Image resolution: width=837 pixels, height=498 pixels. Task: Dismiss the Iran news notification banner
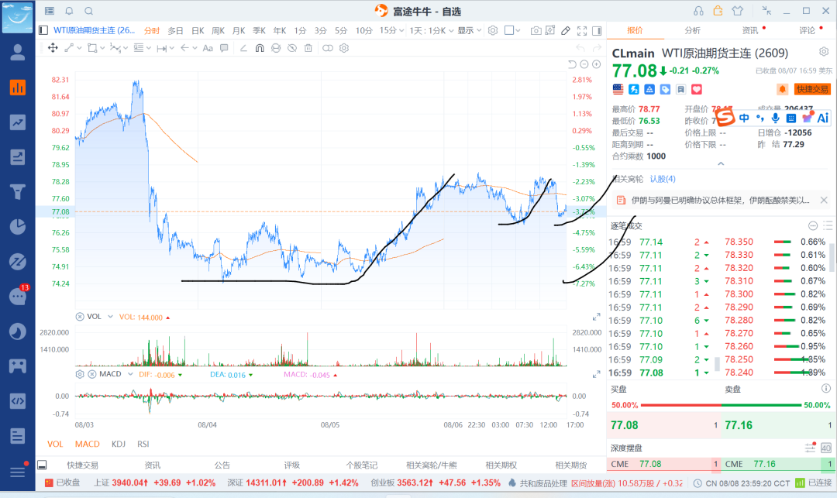(x=824, y=200)
